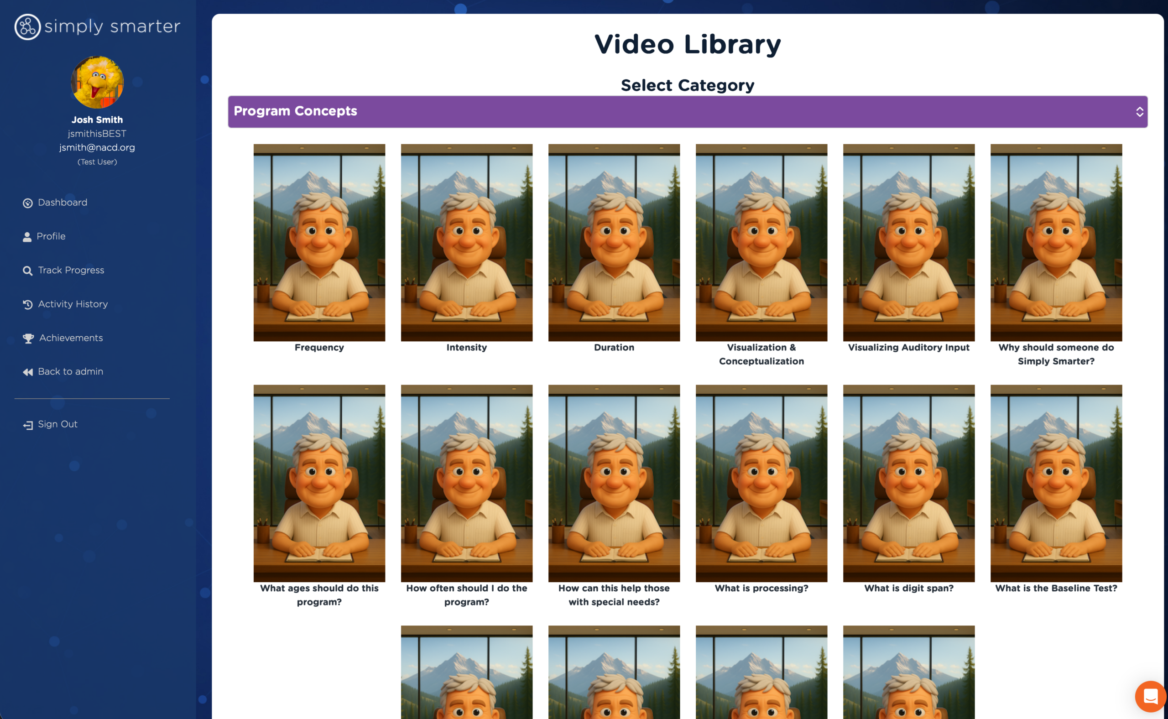Screen dimensions: 1168x719
Task: Click the Dashboard gauge icon
Action: point(27,203)
